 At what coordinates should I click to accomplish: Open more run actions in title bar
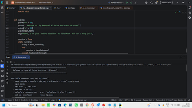tap(136, 3)
